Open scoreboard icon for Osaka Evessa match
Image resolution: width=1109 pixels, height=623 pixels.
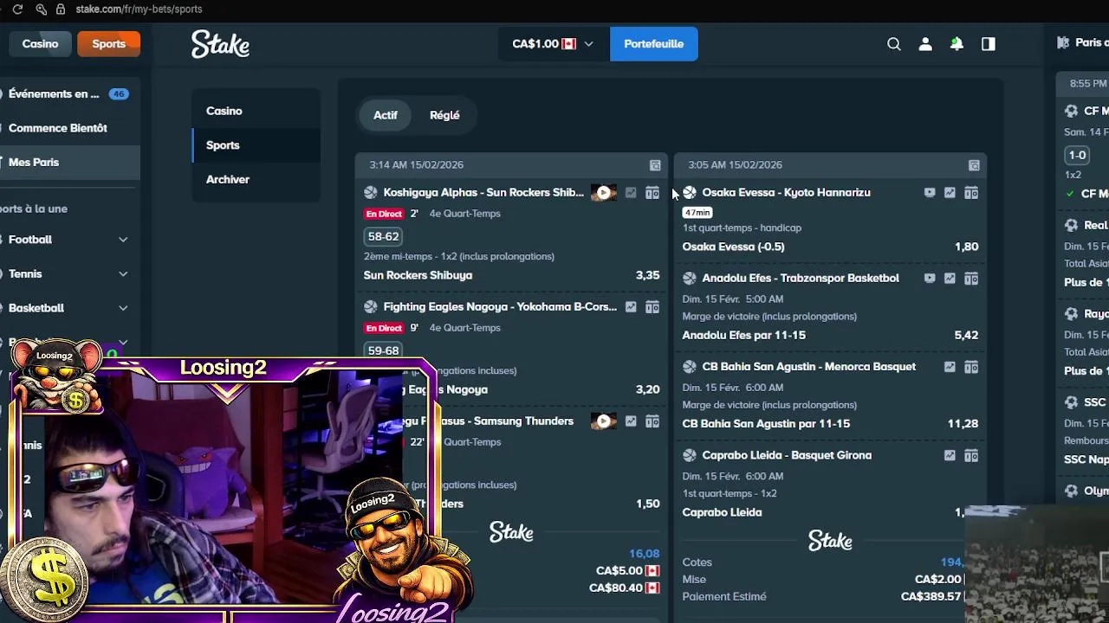[x=971, y=193]
